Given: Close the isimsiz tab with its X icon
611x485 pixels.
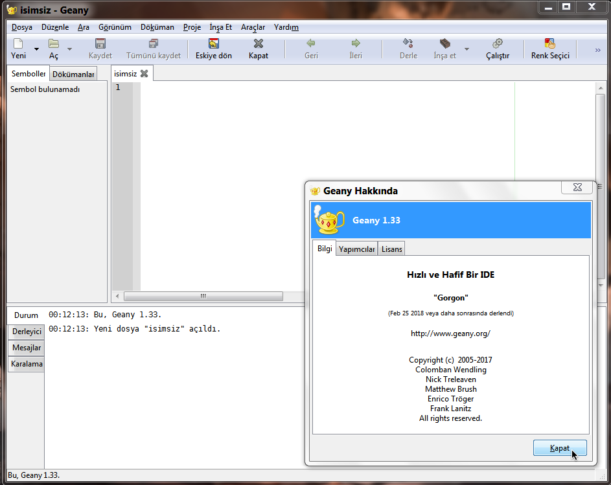Looking at the screenshot, I should coord(144,74).
